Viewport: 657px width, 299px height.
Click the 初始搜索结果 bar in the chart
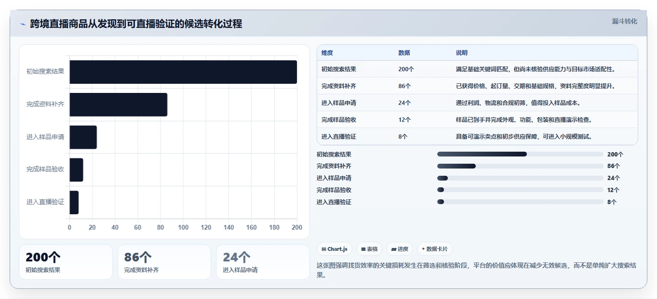183,72
